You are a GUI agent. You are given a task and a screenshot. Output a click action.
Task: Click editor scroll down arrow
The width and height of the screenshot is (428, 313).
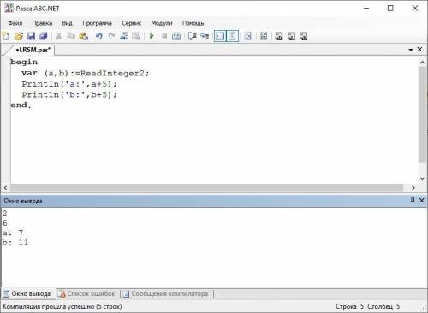click(x=422, y=178)
